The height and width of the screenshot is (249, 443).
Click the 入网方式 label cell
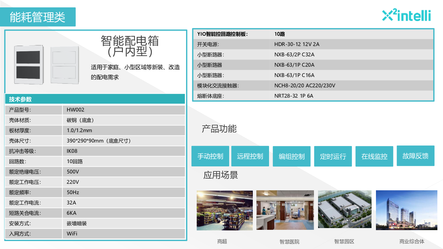(x=34, y=234)
